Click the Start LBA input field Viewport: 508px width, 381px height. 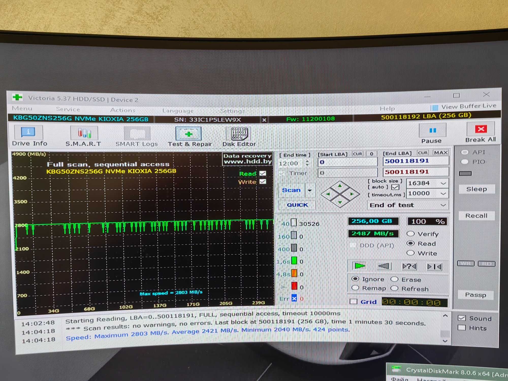click(x=347, y=162)
